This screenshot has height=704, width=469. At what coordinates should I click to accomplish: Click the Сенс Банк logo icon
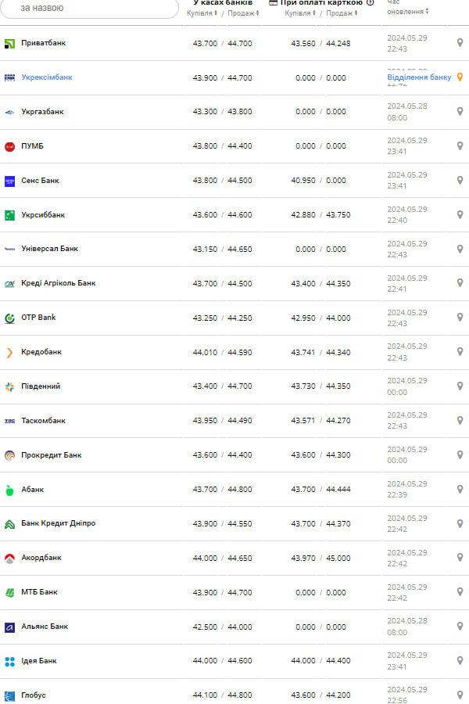pyautogui.click(x=10, y=181)
